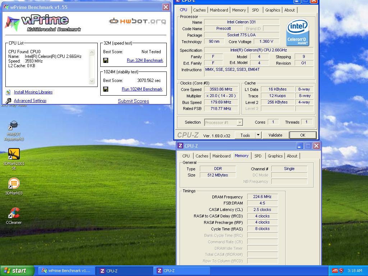368x276 pixels.
Task: Switch to wPrime Benchmark taskbar item
Action: click(66, 271)
